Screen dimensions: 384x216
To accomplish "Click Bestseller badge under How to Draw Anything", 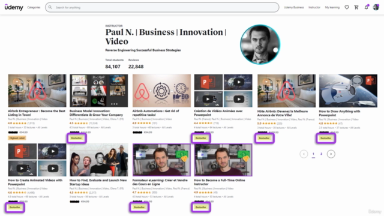I will (x=326, y=138).
